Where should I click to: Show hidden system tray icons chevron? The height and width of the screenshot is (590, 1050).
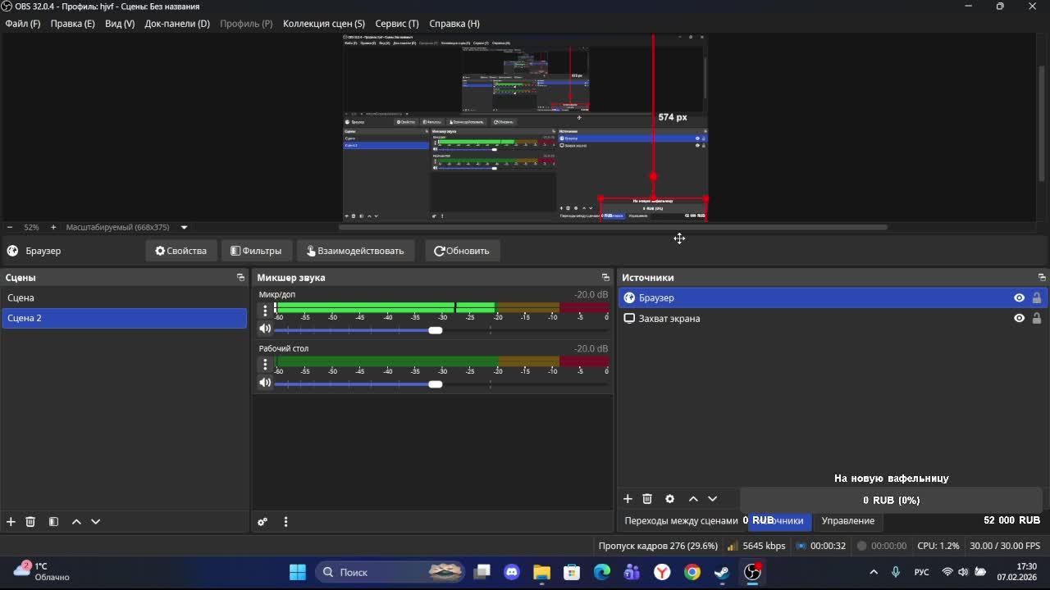[874, 572]
